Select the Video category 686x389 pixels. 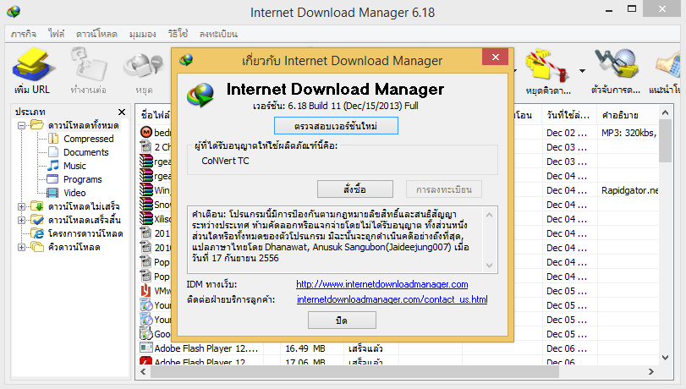tap(74, 193)
